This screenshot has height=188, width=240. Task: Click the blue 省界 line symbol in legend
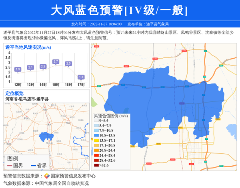33,166
